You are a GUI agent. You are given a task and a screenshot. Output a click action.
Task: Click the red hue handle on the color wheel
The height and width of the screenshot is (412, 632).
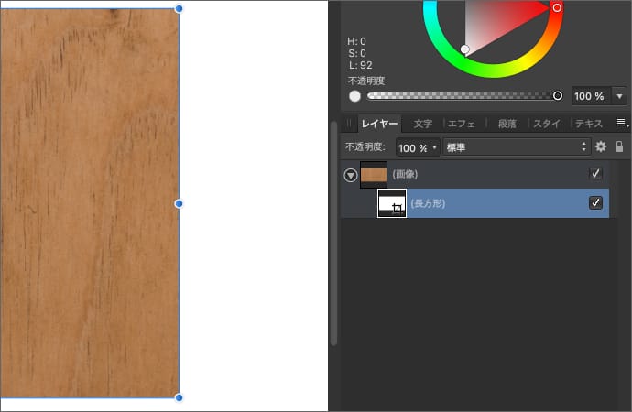(556, 7)
